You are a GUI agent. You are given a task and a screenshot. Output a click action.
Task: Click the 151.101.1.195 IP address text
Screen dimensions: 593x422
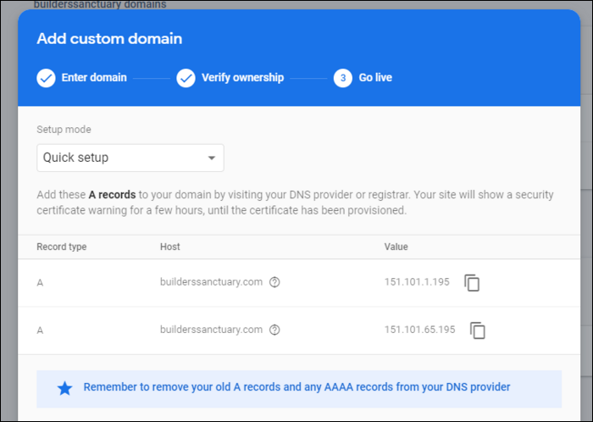[x=417, y=283]
